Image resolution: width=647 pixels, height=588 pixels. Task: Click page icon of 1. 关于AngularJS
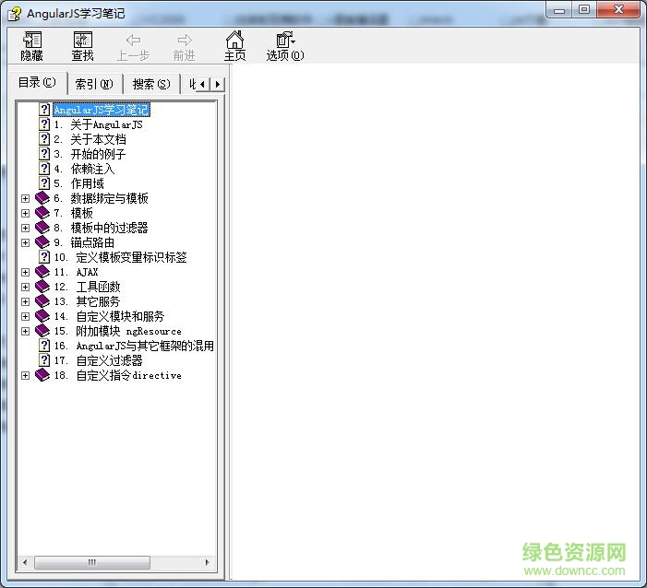(x=44, y=124)
